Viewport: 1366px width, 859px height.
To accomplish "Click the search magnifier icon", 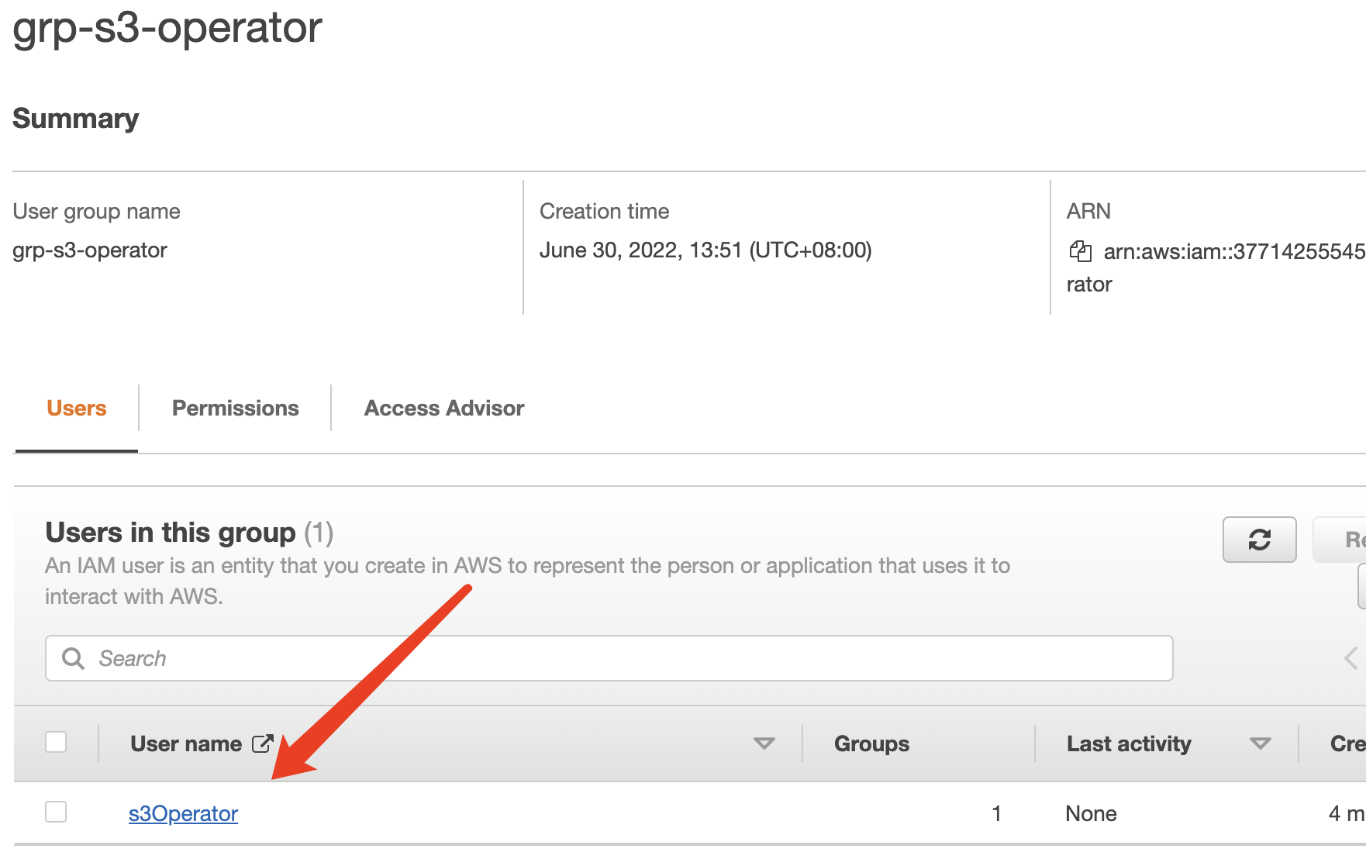I will click(x=74, y=658).
